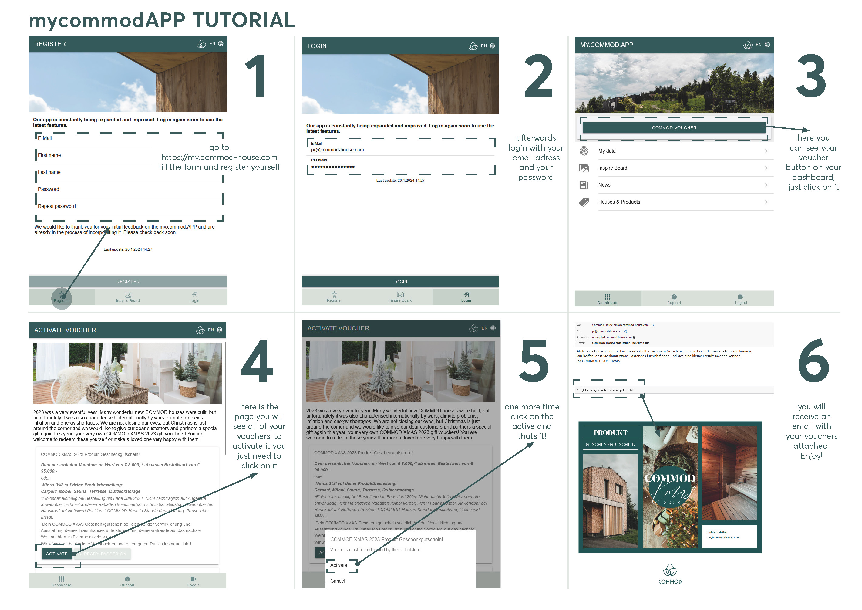
Task: Click globe icon in first ACTIVATE VOUCHER header
Action: click(220, 330)
